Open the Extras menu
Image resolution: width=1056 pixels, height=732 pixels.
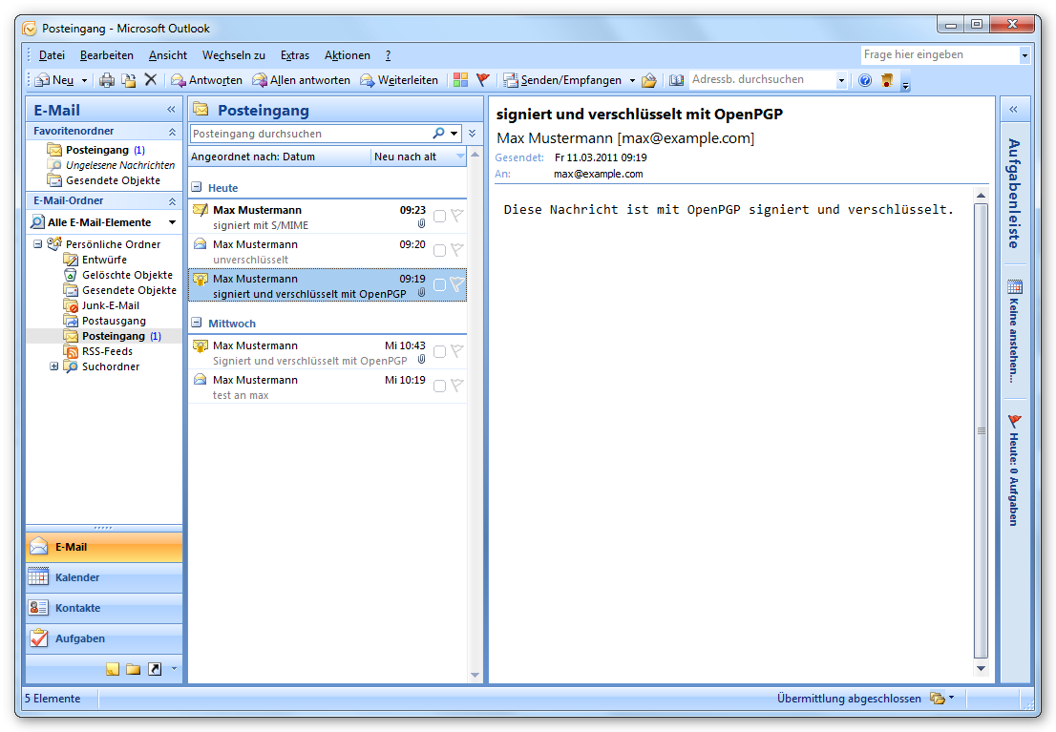point(295,54)
